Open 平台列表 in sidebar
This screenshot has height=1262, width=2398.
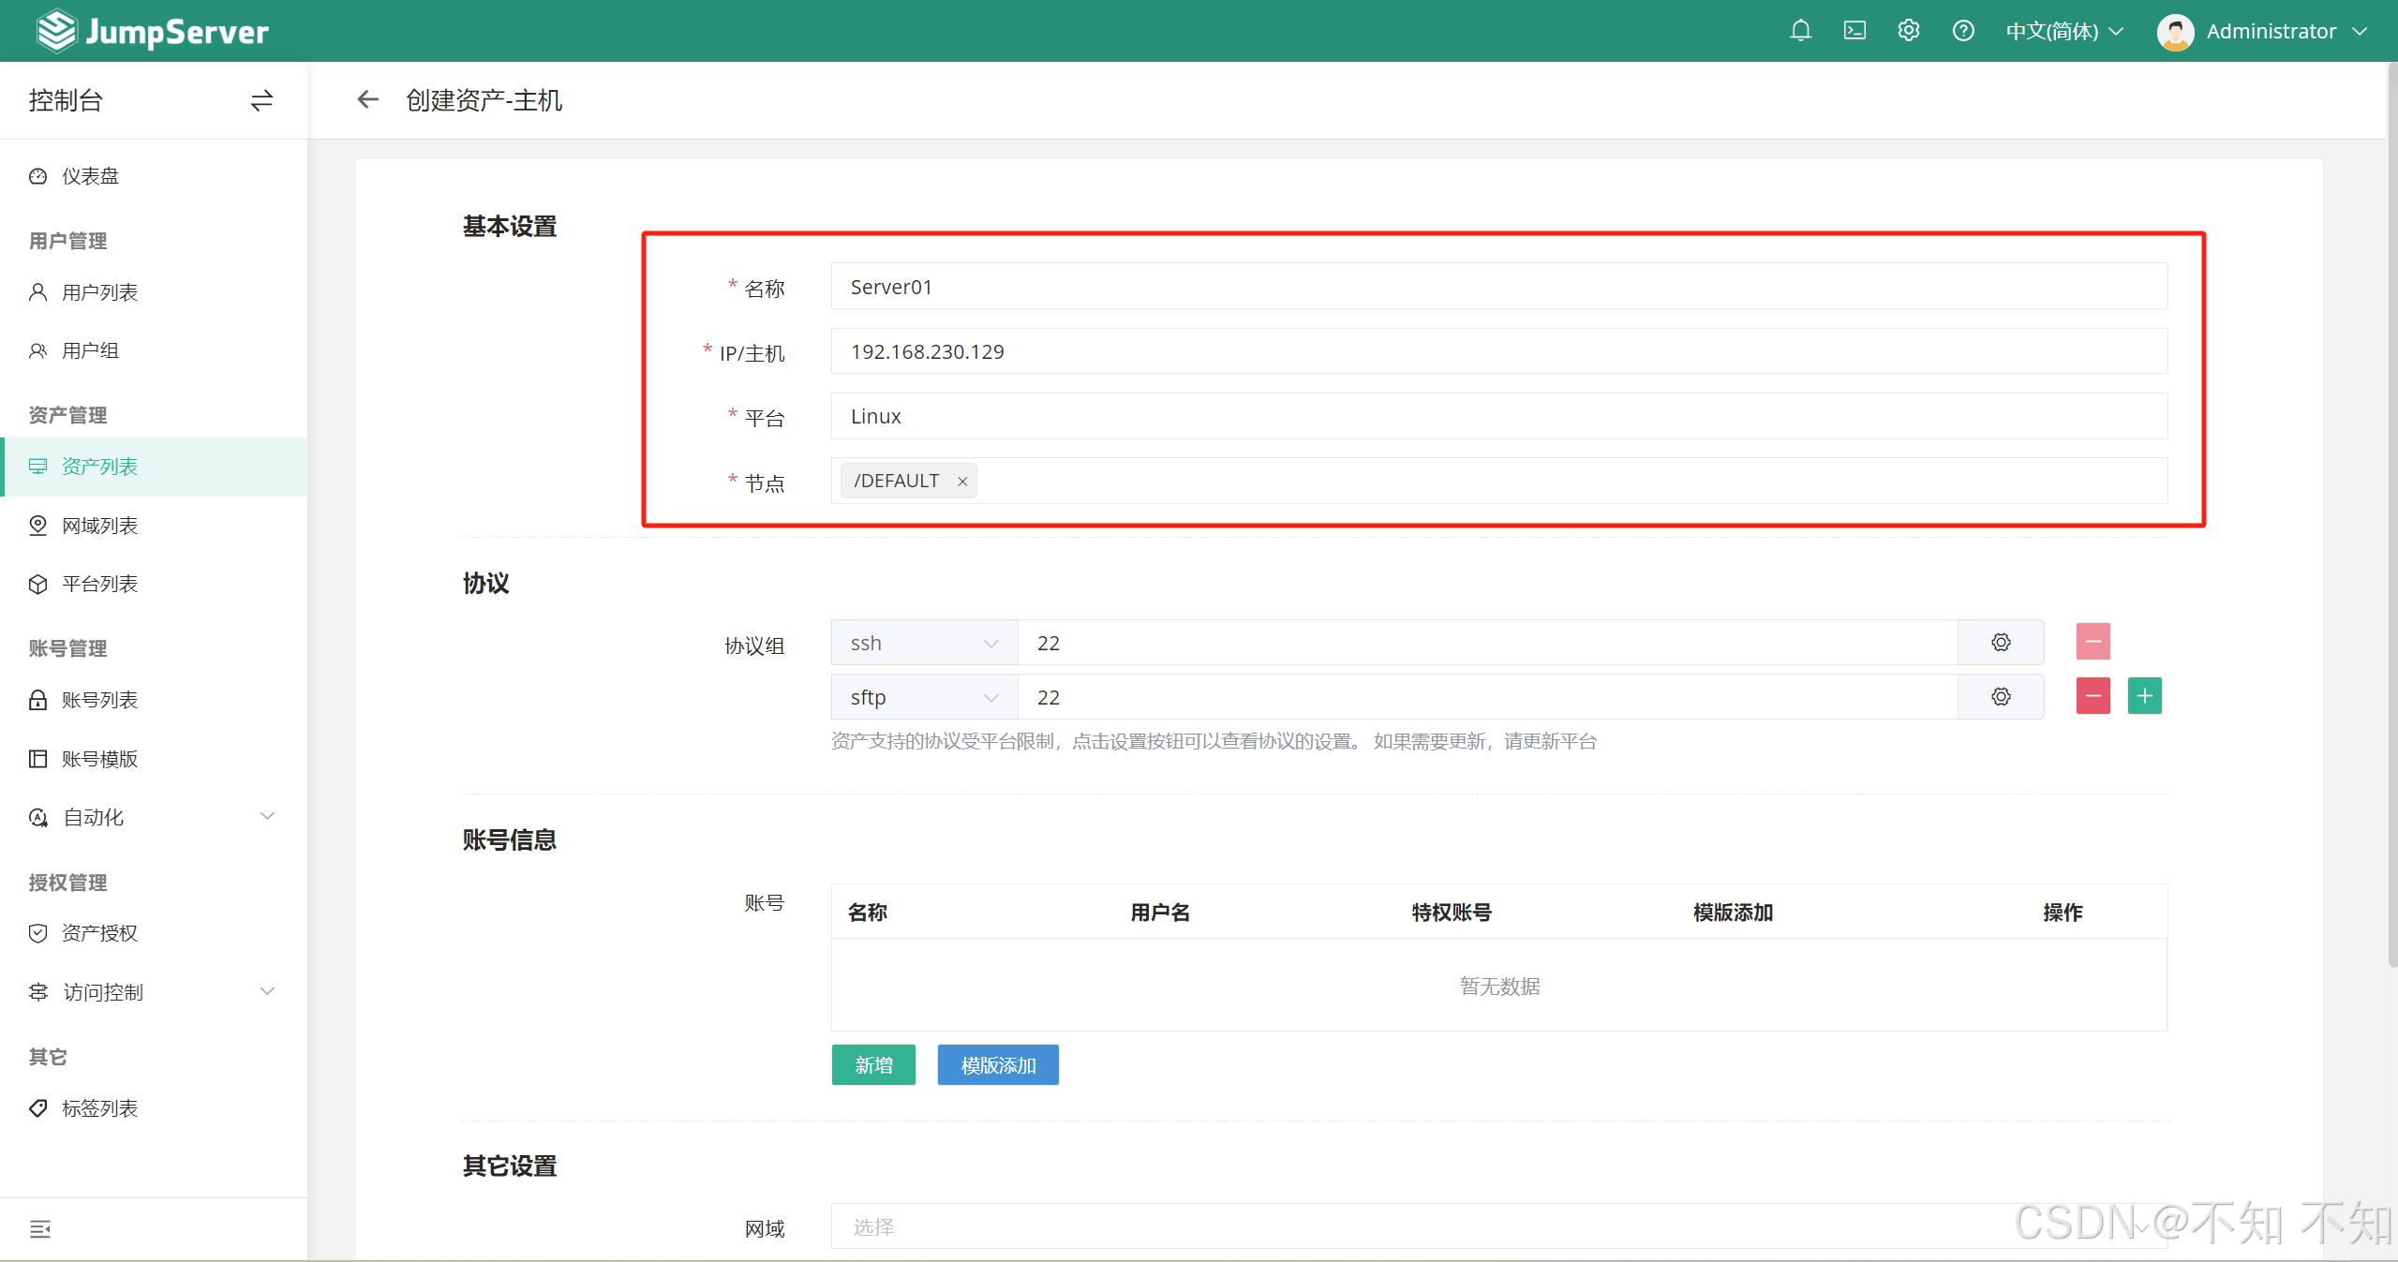[x=99, y=584]
